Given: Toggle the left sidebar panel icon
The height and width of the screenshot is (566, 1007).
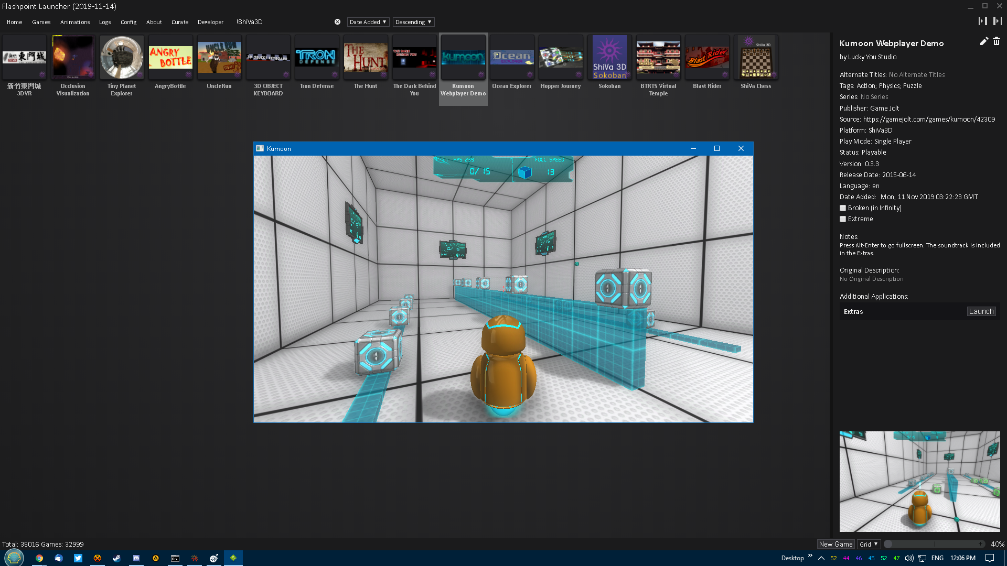Looking at the screenshot, I should tap(982, 21).
